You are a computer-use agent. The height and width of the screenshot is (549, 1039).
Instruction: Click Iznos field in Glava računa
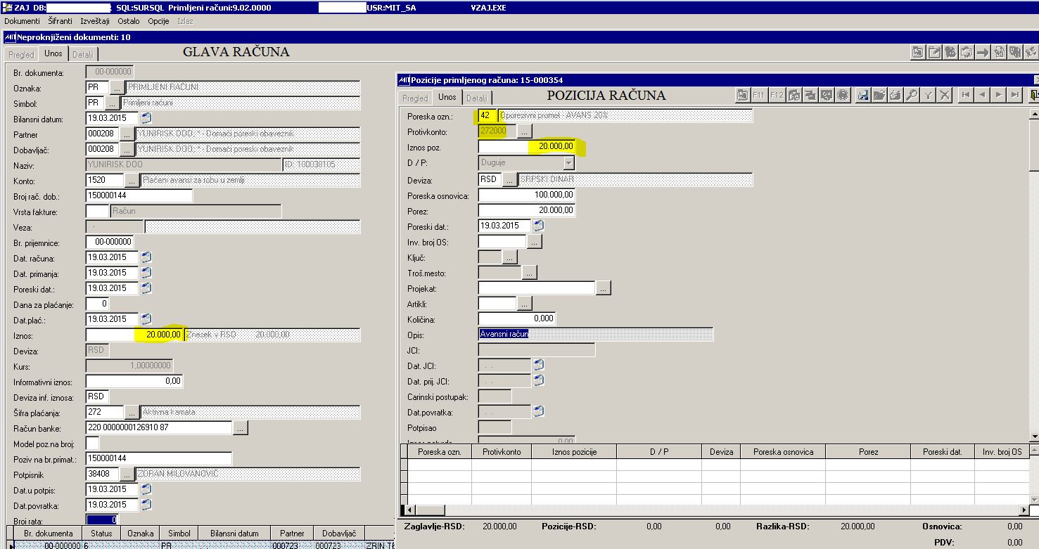tap(135, 335)
